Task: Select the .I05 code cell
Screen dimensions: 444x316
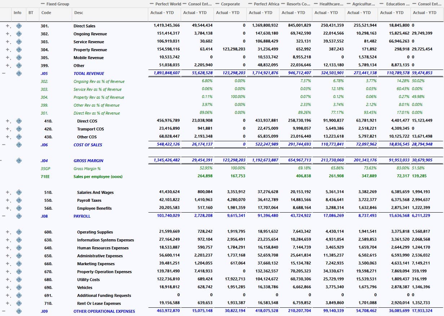Action: click(x=44, y=74)
